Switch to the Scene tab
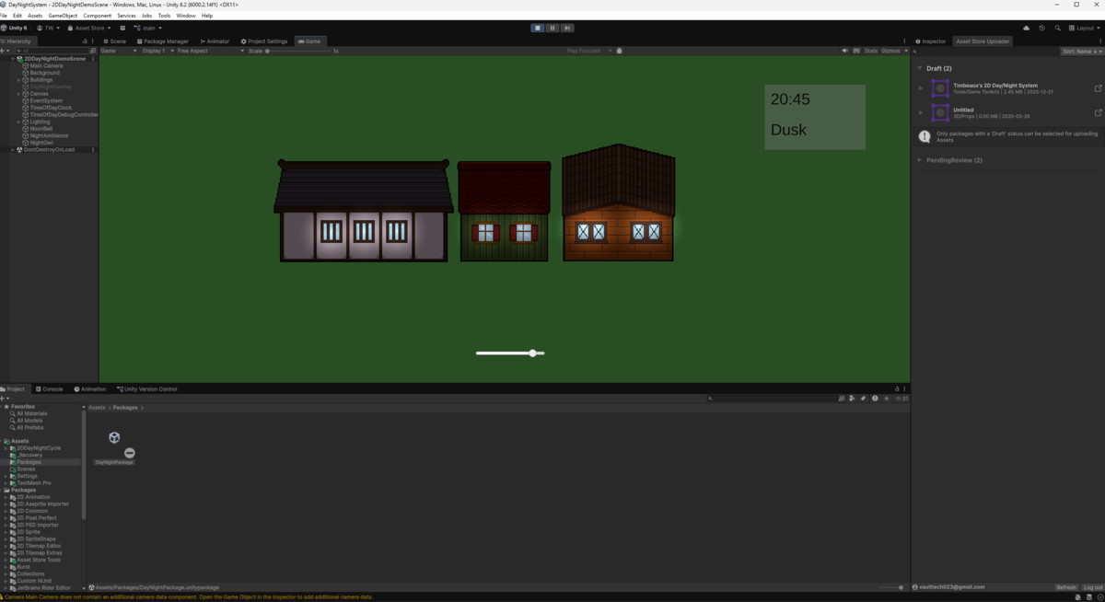The height and width of the screenshot is (602, 1105). click(x=116, y=41)
